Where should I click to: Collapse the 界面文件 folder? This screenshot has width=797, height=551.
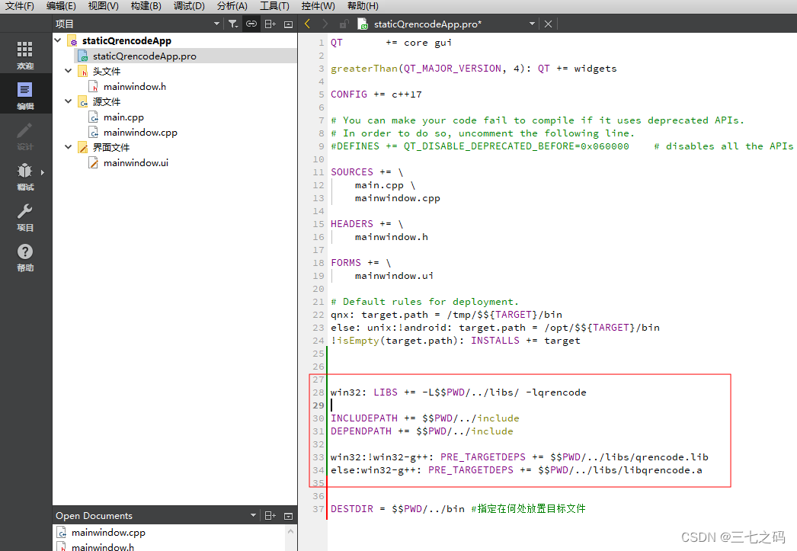pos(68,147)
